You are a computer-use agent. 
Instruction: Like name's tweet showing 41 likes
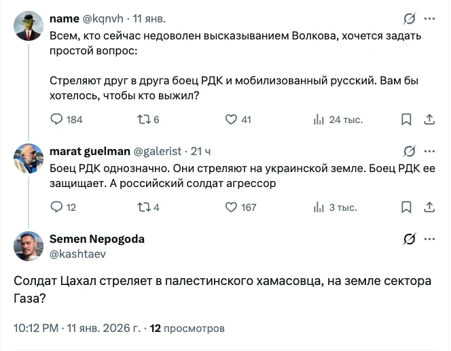[231, 120]
